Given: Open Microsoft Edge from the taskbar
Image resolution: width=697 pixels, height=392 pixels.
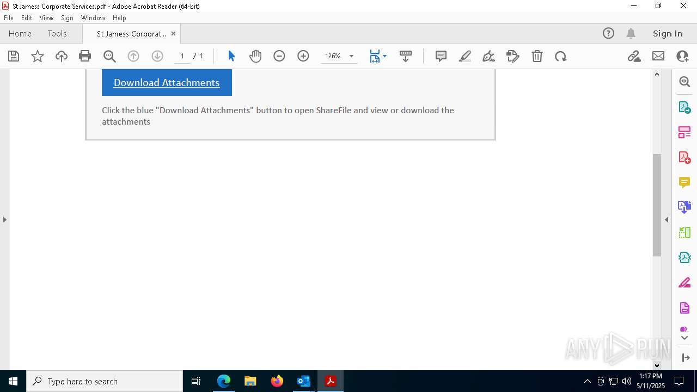Looking at the screenshot, I should 224,381.
